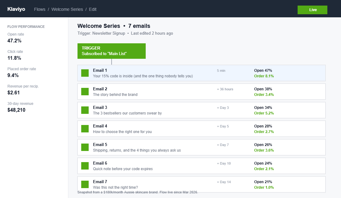Click the "+ Day 10" delay label
341x198 pixels.
(224, 163)
